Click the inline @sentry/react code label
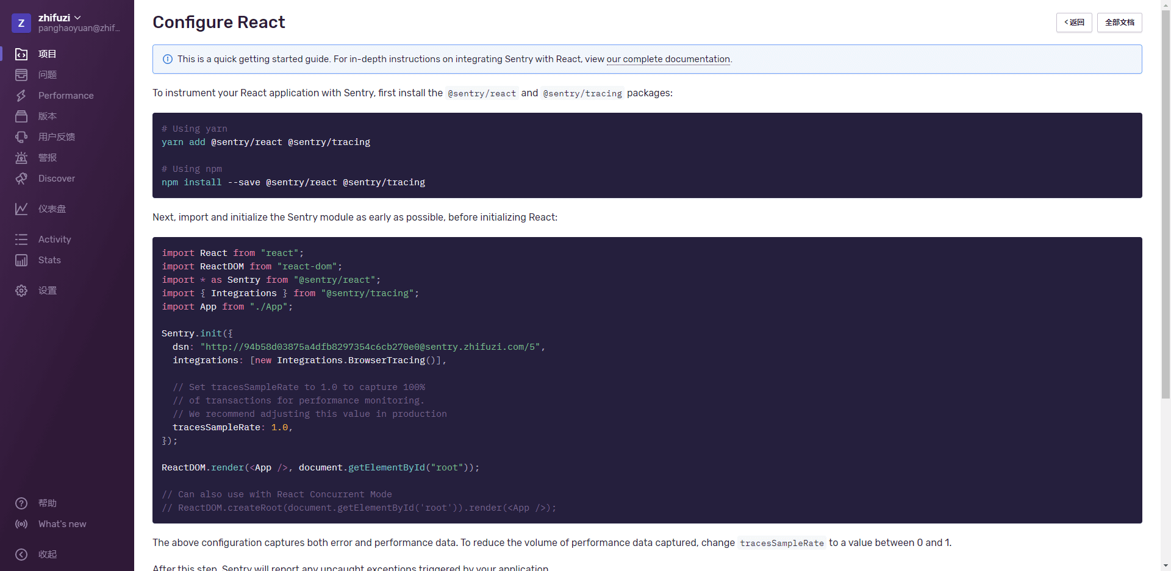 click(x=482, y=93)
